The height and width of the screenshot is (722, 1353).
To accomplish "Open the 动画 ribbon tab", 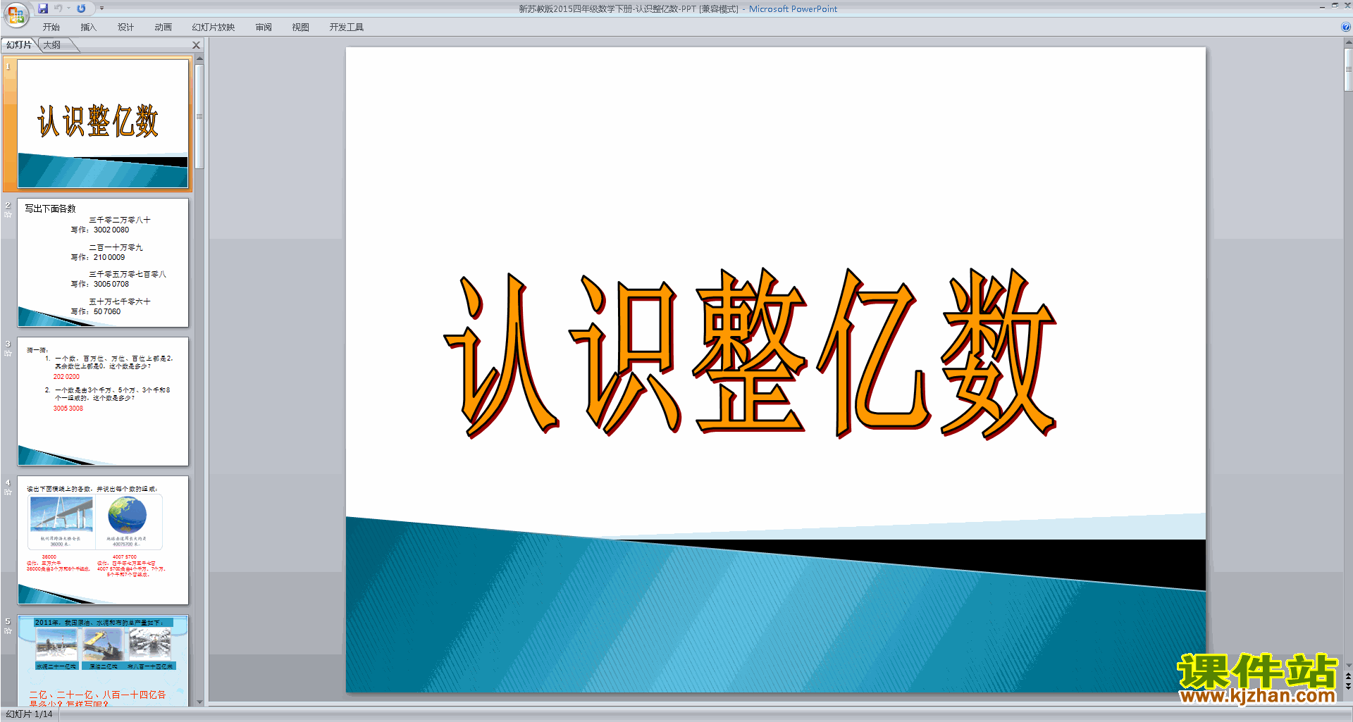I will [163, 27].
